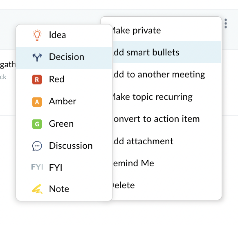Select Make topic recurring
Viewport: 238px width, 225px height.
pos(167,97)
